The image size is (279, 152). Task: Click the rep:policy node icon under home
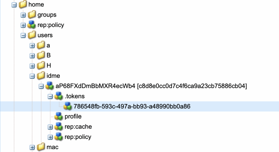coord(32,25)
